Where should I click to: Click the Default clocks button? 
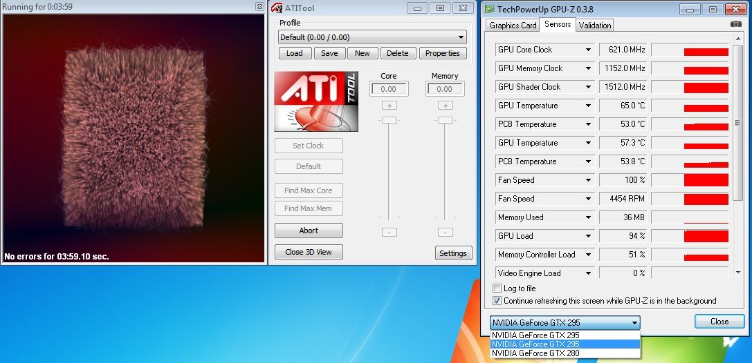coord(309,166)
